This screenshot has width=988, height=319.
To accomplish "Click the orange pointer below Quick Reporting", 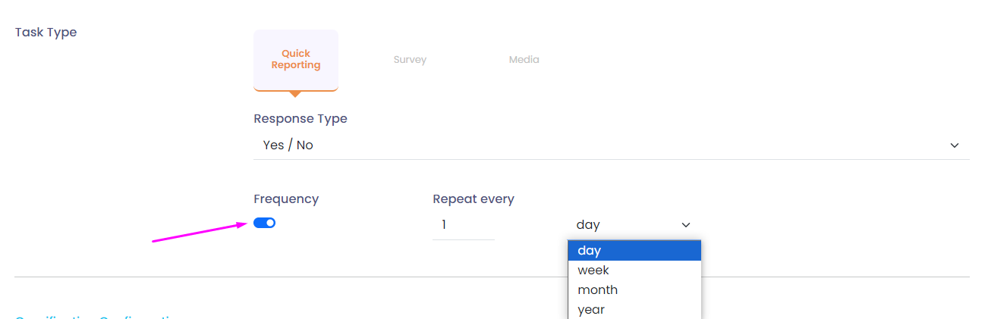I will pyautogui.click(x=295, y=94).
